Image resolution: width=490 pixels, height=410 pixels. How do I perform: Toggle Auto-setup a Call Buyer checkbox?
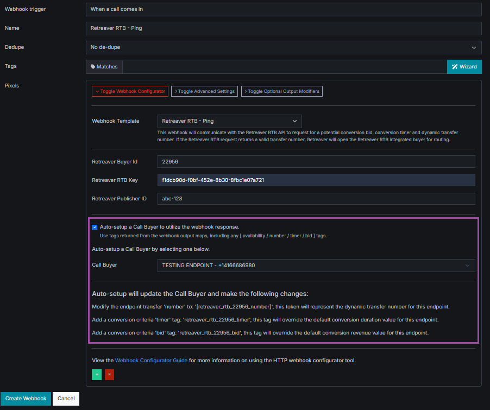coord(95,227)
